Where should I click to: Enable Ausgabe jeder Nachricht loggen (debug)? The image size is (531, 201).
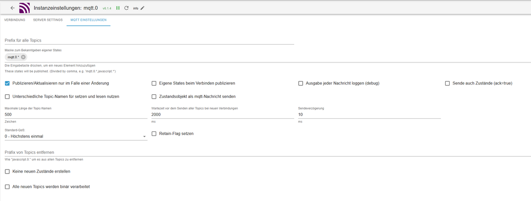(x=300, y=83)
